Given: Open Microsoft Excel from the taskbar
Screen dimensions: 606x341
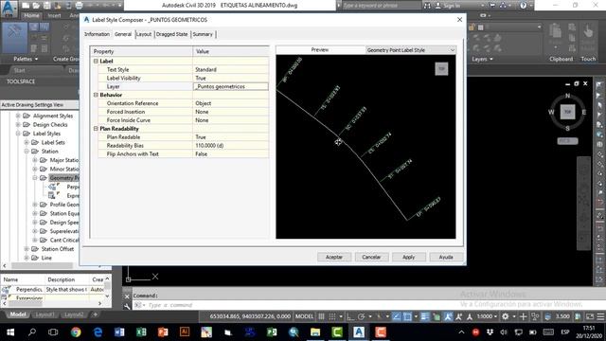Looking at the screenshot, I should click(x=141, y=332).
